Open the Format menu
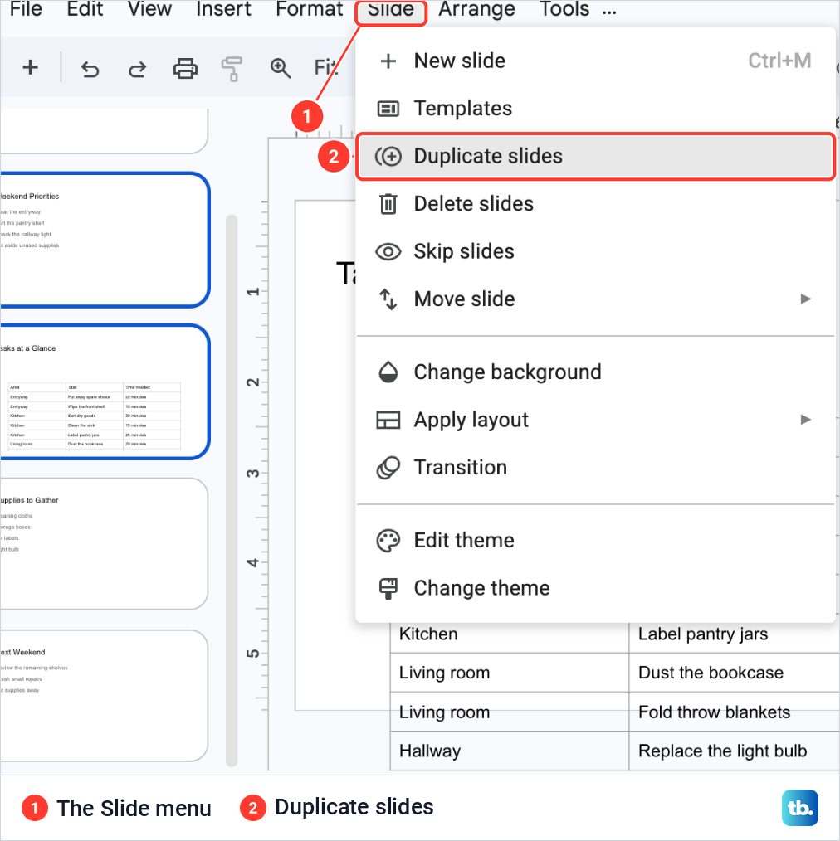 click(x=309, y=9)
